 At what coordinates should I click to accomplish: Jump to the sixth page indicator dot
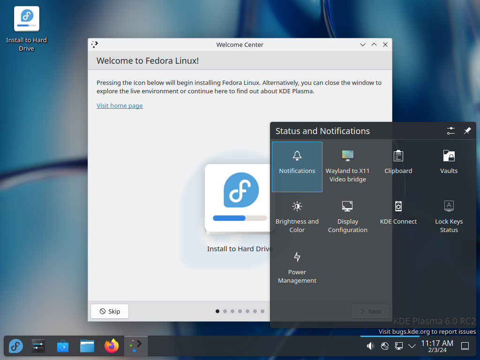pyautogui.click(x=255, y=311)
